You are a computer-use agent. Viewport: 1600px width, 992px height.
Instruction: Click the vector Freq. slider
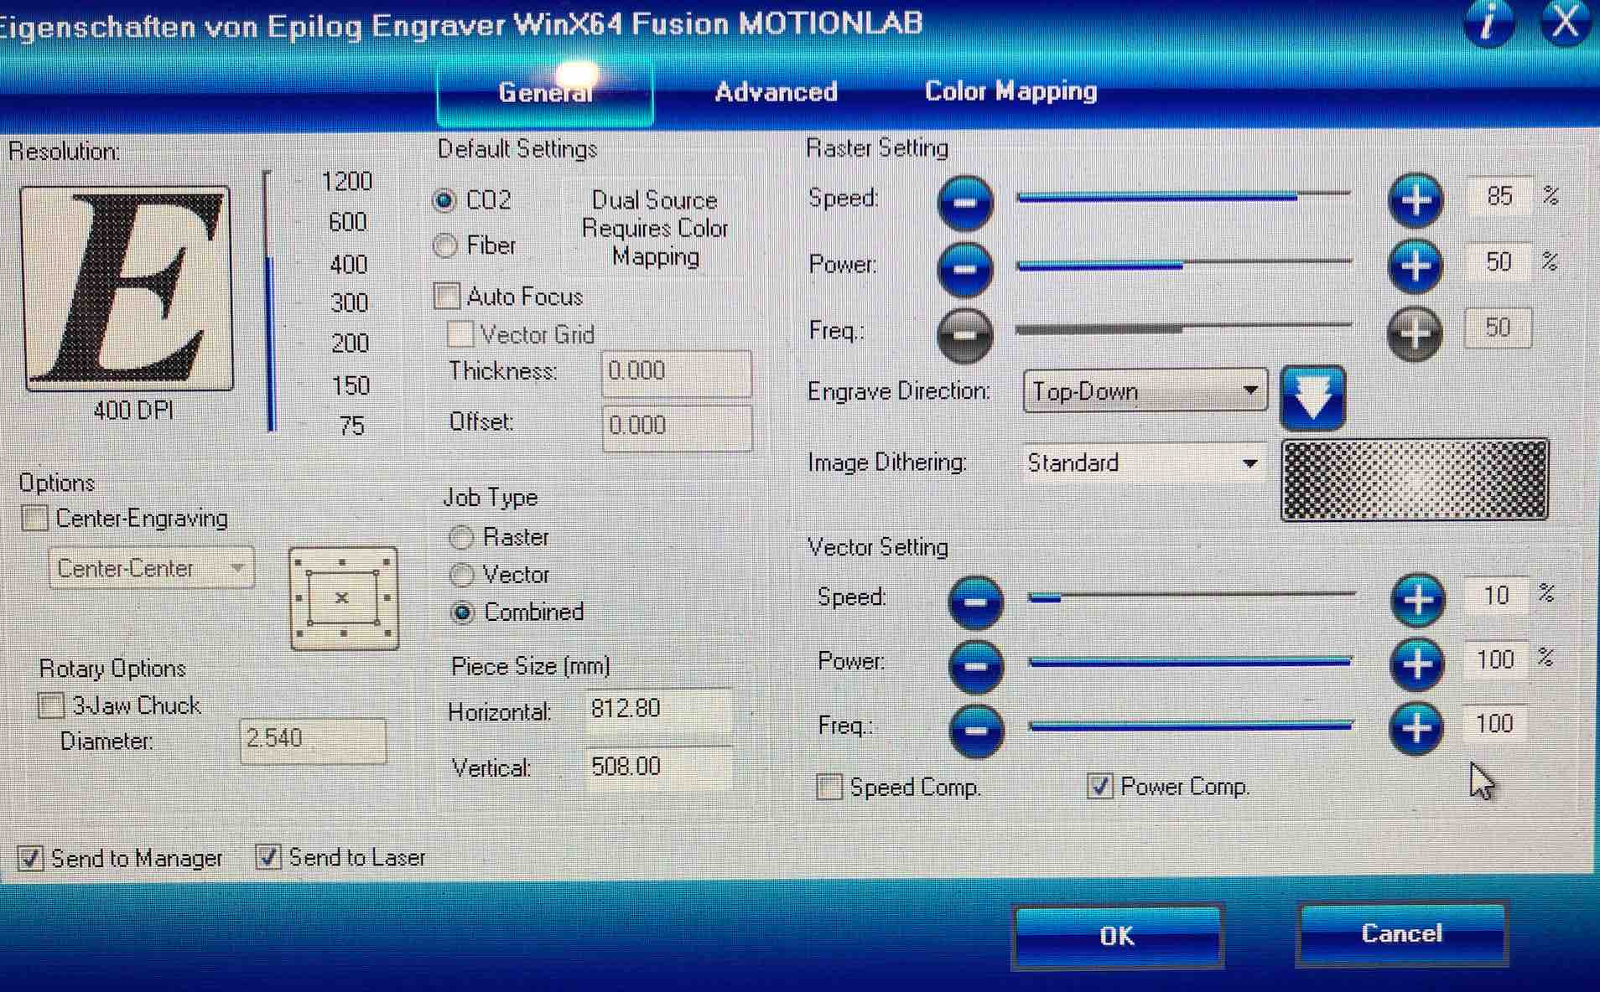tap(1192, 726)
